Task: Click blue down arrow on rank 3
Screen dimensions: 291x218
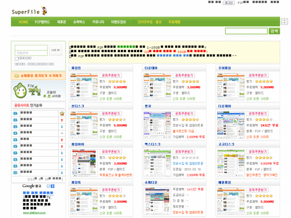Action: click(x=62, y=127)
